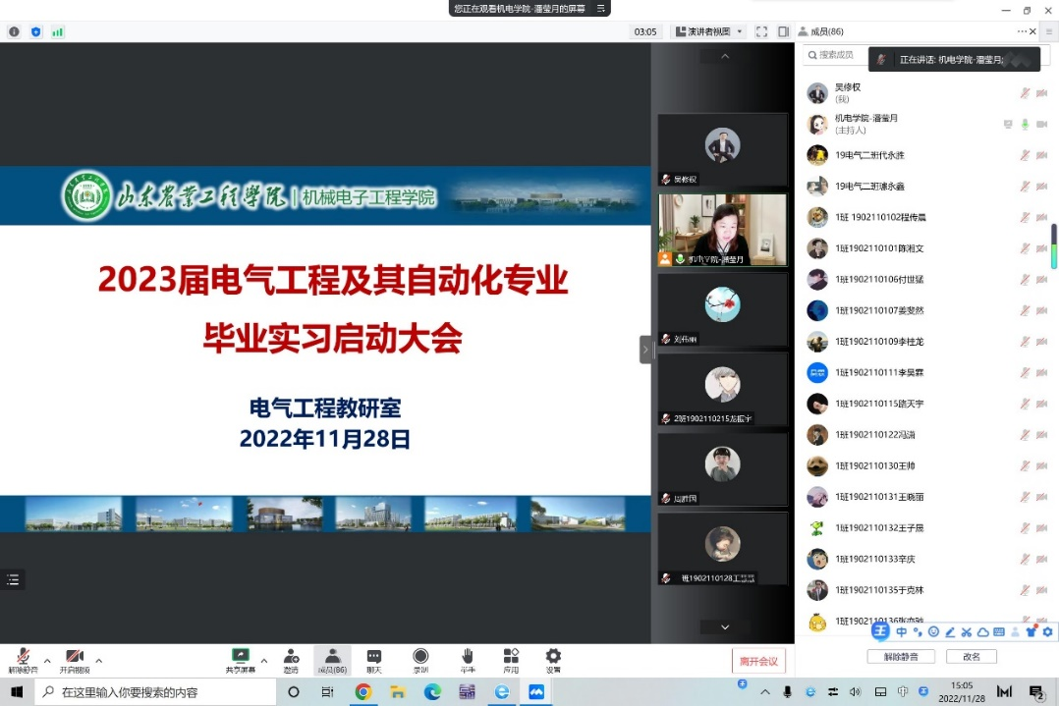The width and height of the screenshot is (1059, 706).
Task: Unmute the microphone in the bottom toolbar
Action: [21, 658]
